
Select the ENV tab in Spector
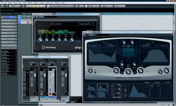125,79
